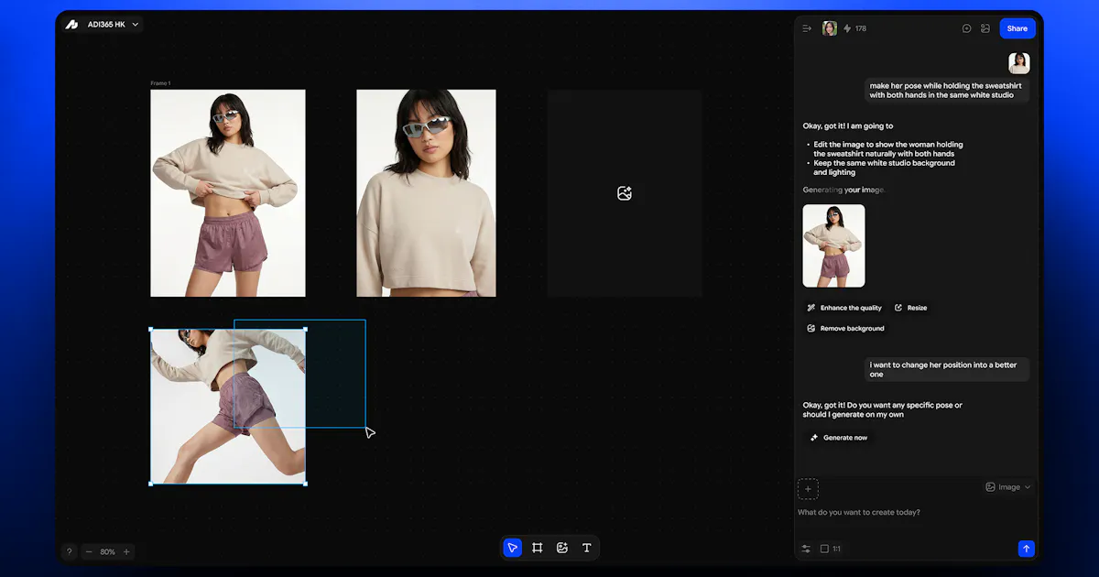Expand the Image mode dropdown
The image size is (1099, 577).
1008,487
